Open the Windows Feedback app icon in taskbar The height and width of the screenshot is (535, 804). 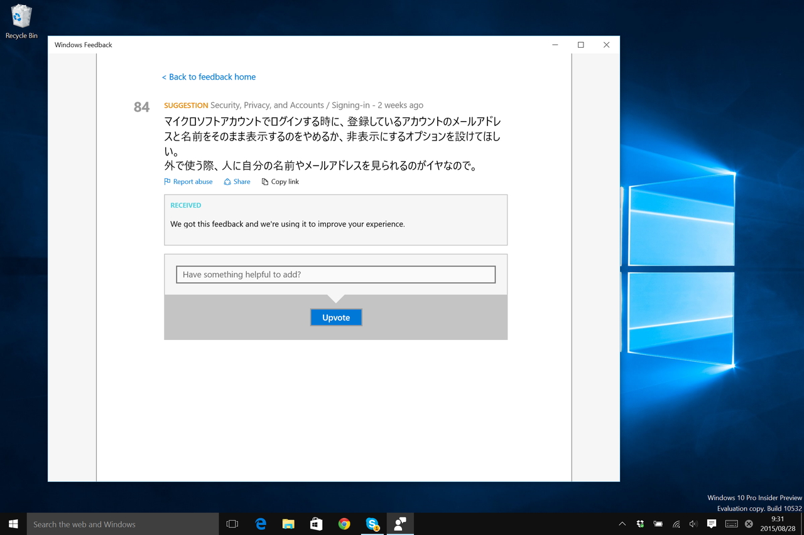coord(400,524)
